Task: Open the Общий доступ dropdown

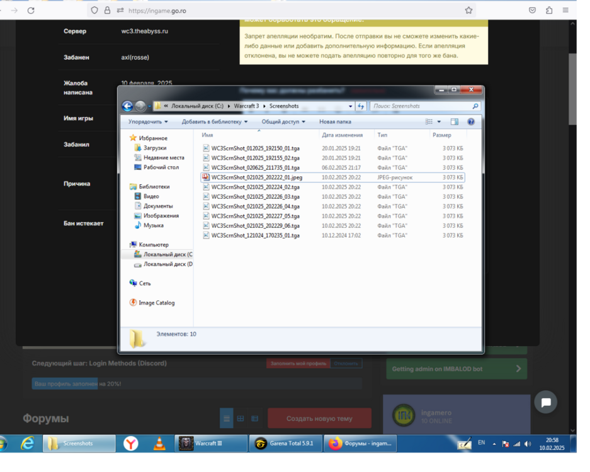Action: 283,122
